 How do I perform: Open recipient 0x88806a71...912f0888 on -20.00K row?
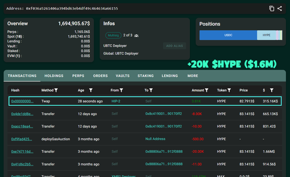click(x=164, y=151)
